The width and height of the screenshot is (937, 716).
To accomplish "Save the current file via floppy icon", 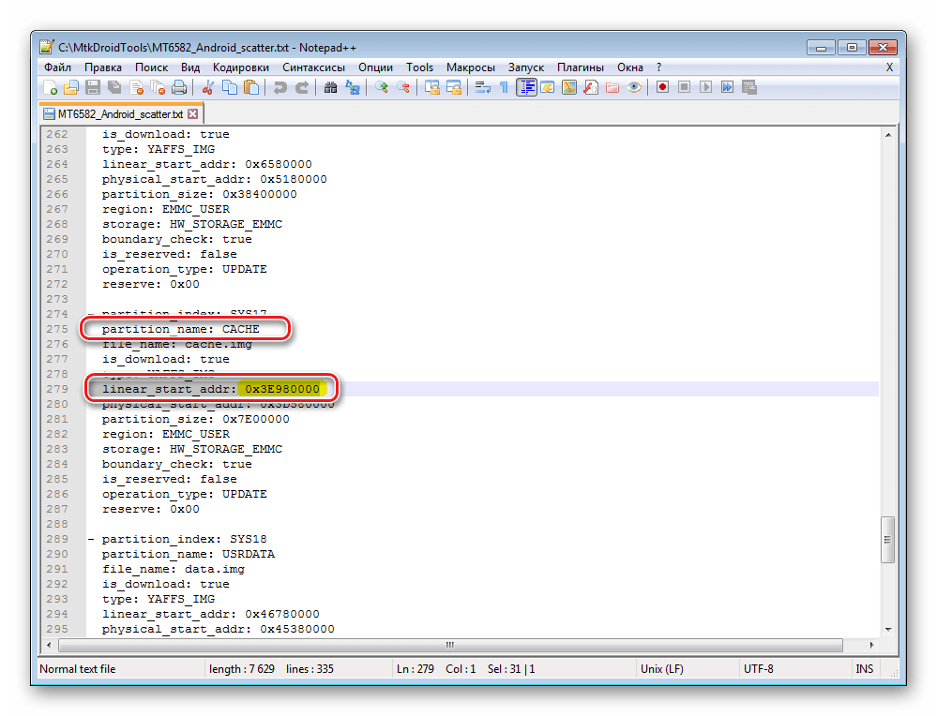I will (x=93, y=88).
